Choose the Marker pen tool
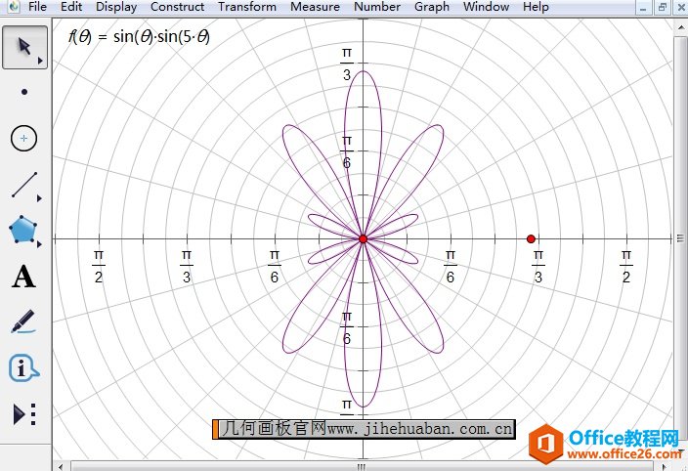This screenshot has width=688, height=471. (x=22, y=321)
